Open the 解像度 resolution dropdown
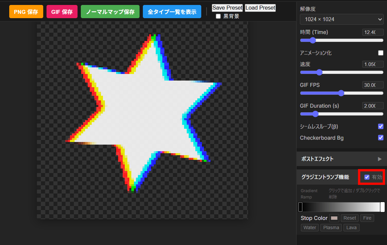The height and width of the screenshot is (245, 387). (341, 19)
